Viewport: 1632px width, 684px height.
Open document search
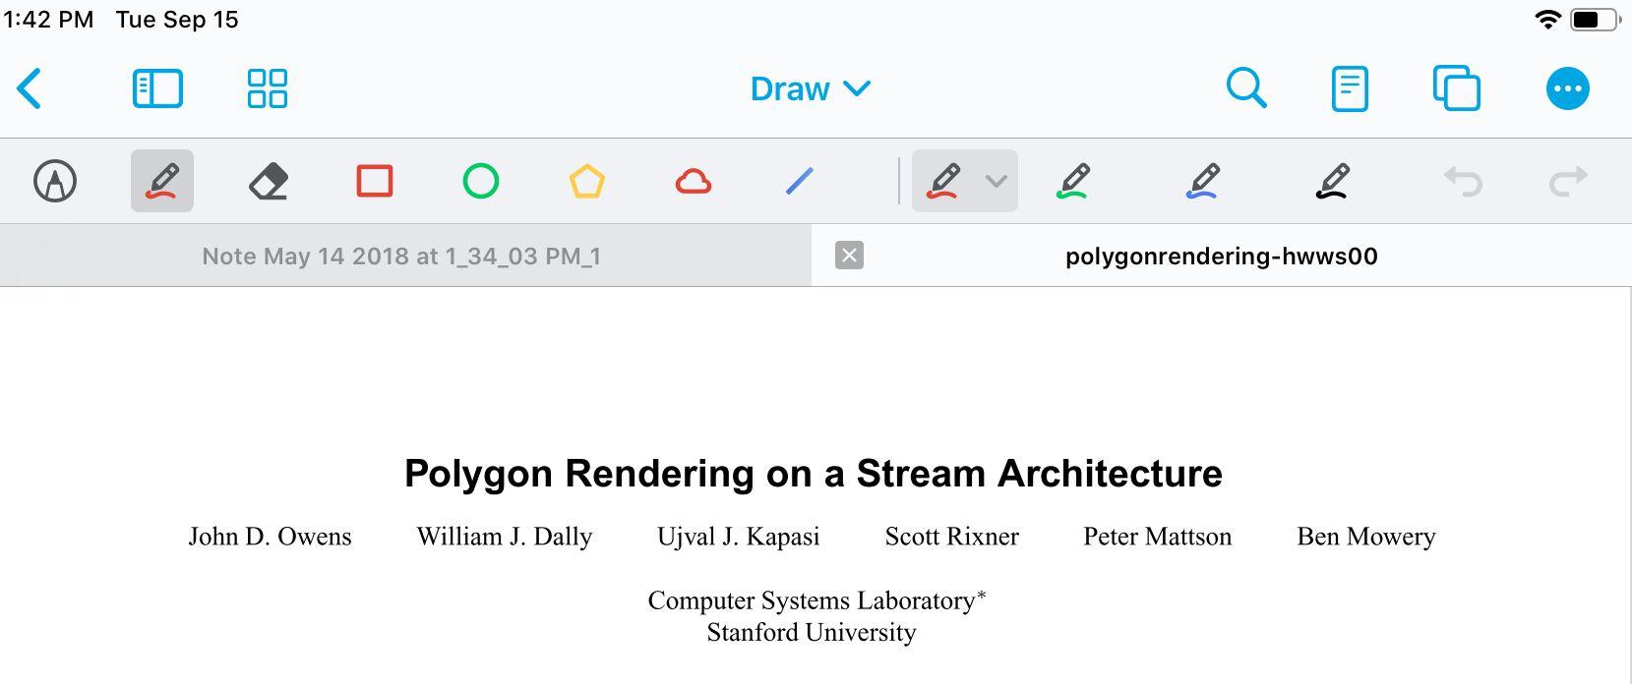pyautogui.click(x=1245, y=88)
